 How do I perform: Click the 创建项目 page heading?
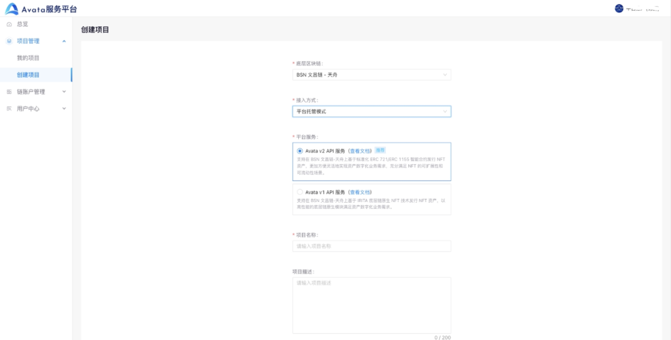95,30
